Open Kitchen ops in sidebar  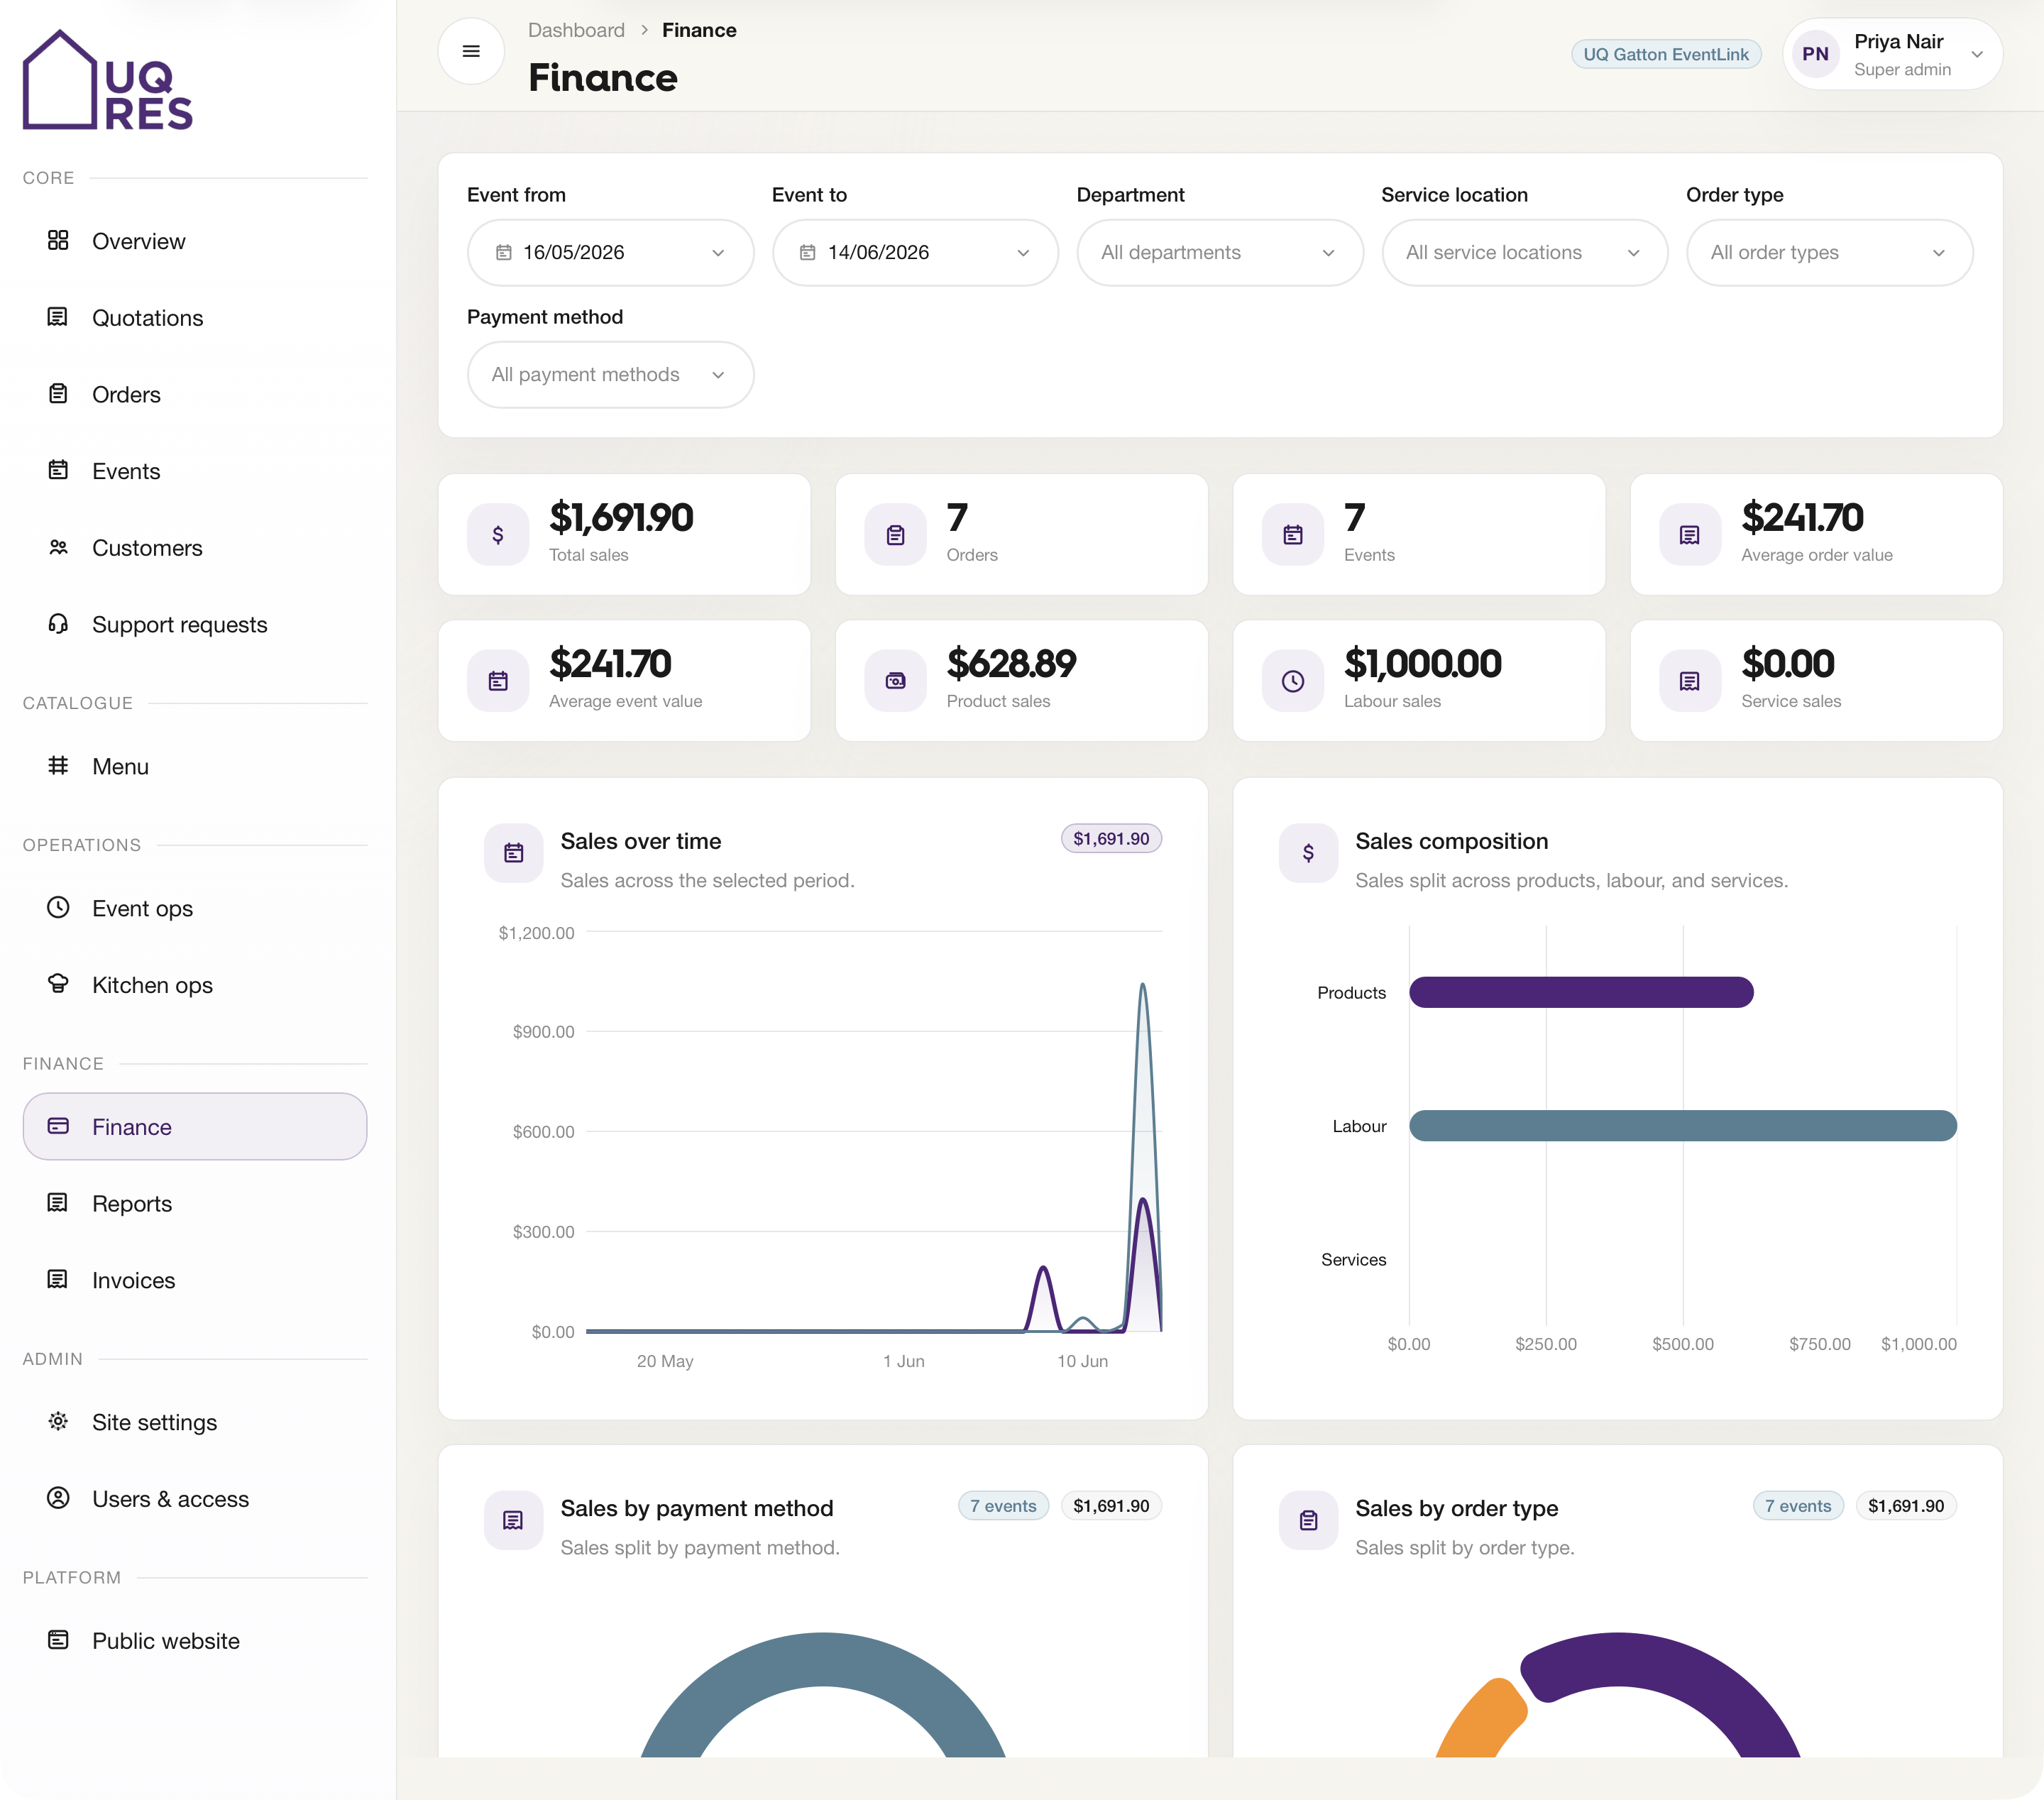(x=195, y=985)
